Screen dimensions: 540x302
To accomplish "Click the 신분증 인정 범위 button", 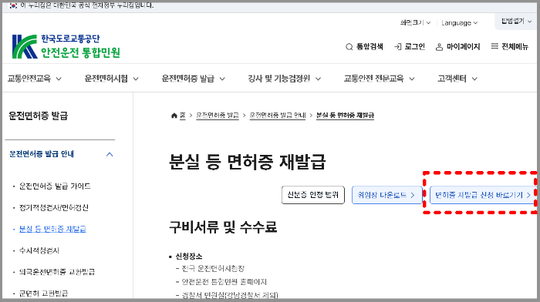I will pyautogui.click(x=313, y=195).
